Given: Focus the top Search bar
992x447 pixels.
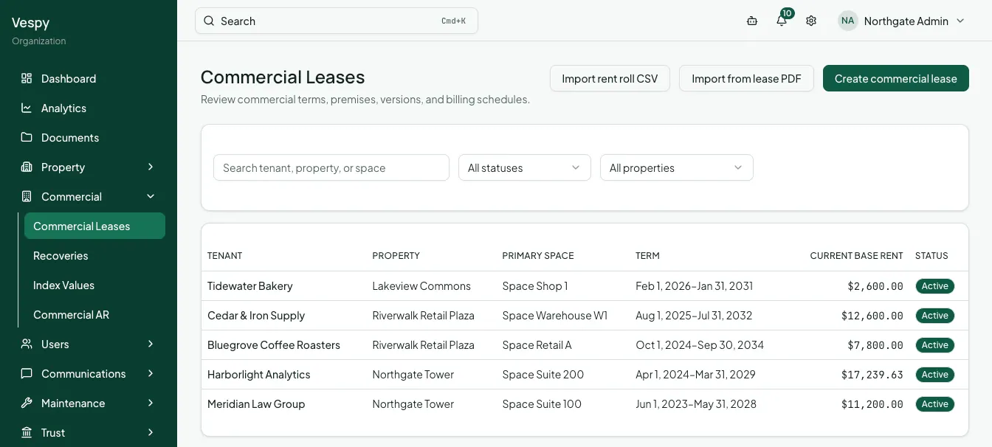Looking at the screenshot, I should click(x=337, y=21).
